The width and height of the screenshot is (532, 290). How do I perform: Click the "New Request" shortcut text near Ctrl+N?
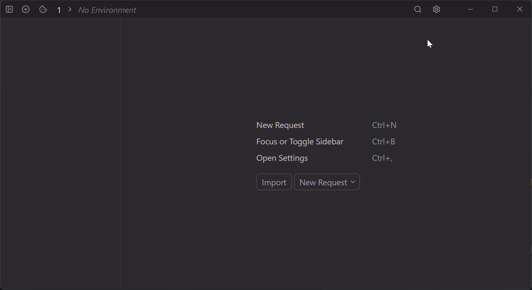coord(280,125)
